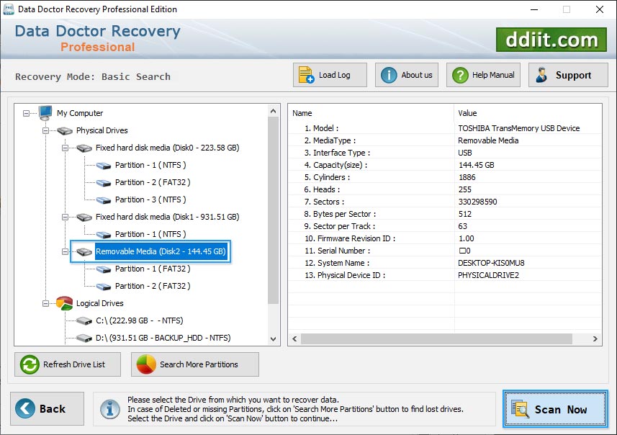Open ddiit.com via the banner link

[551, 40]
